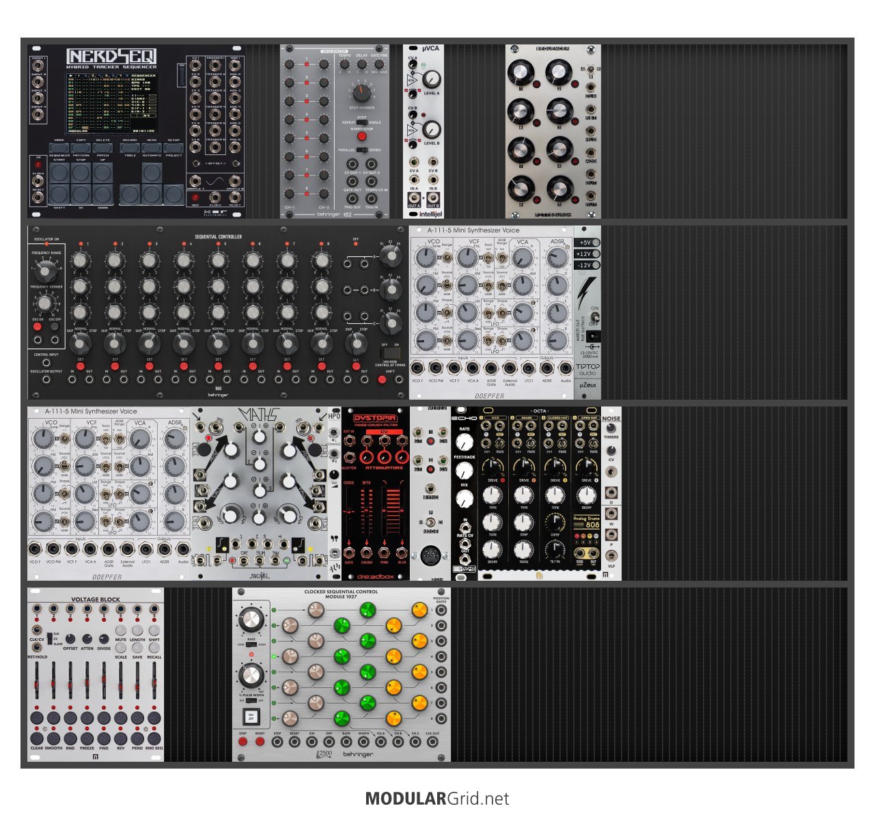Click the CLK jack on Pittsburgh Sequencer
Viewport: 875px width, 813px height.
[591, 87]
